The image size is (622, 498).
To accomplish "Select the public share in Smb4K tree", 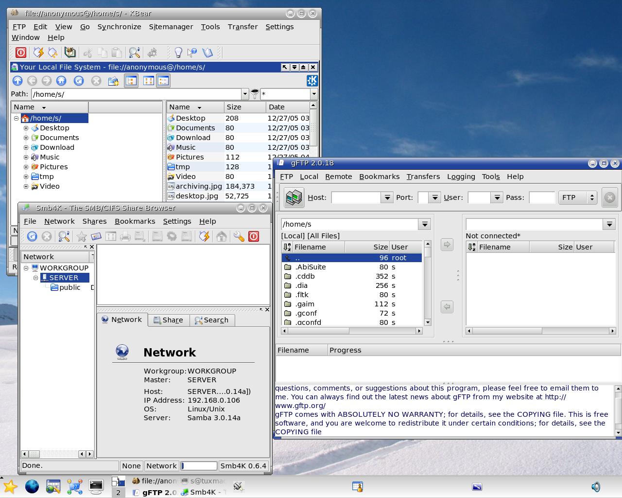I will (x=69, y=287).
